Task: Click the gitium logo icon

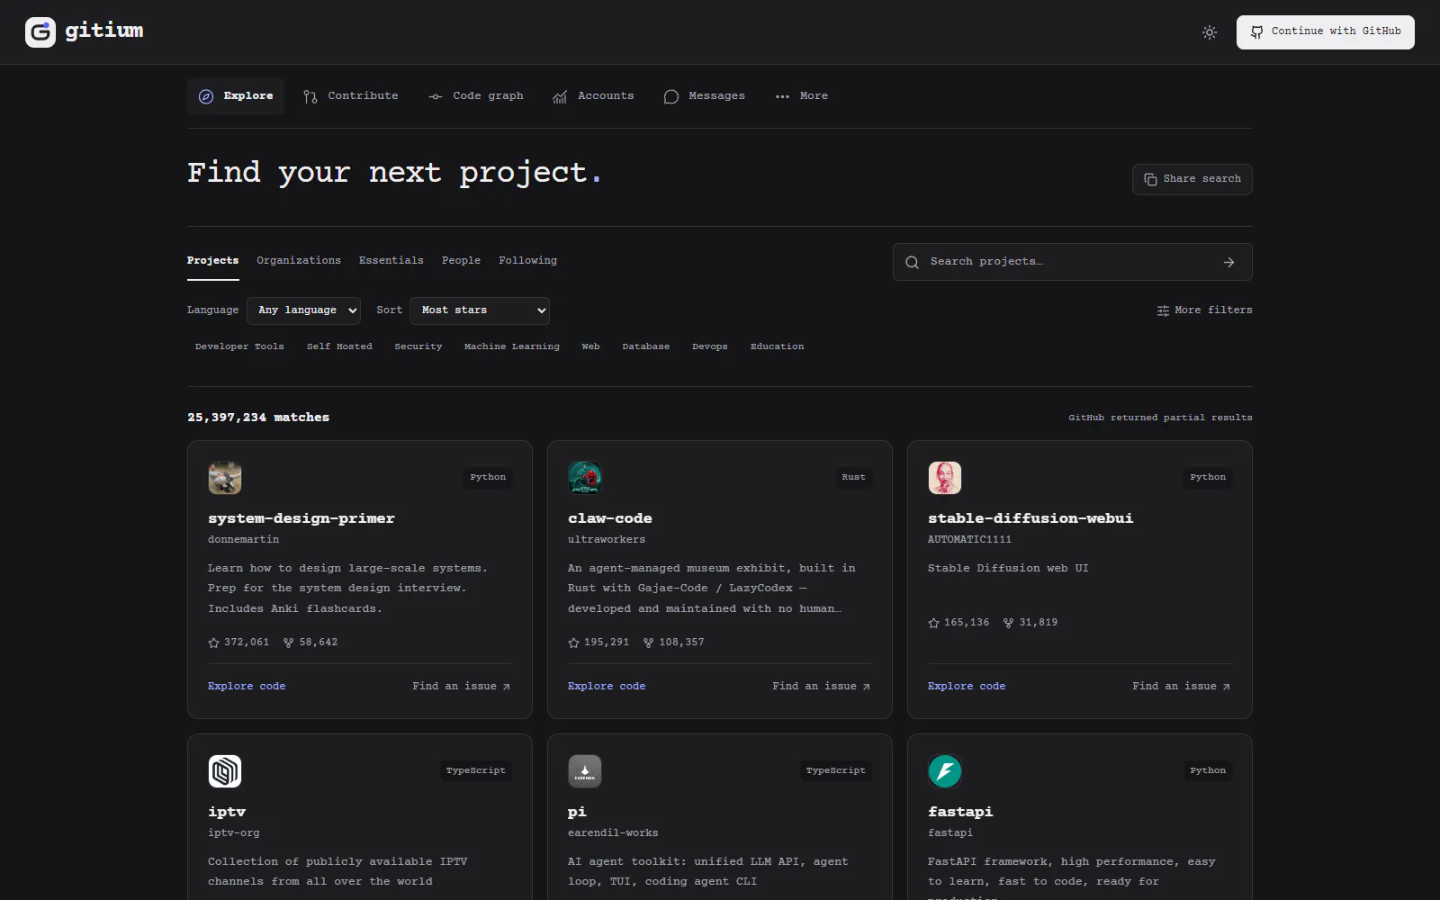Action: click(x=40, y=32)
